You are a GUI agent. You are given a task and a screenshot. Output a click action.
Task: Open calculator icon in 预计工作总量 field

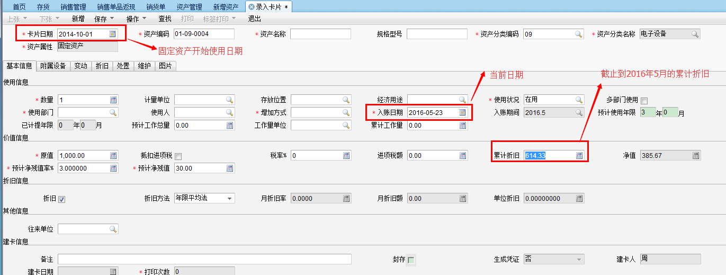pyautogui.click(x=230, y=126)
